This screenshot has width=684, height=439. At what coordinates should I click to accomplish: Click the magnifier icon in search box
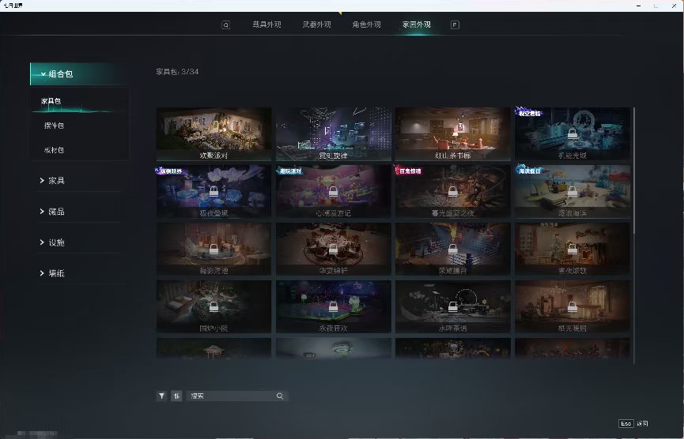coord(280,396)
